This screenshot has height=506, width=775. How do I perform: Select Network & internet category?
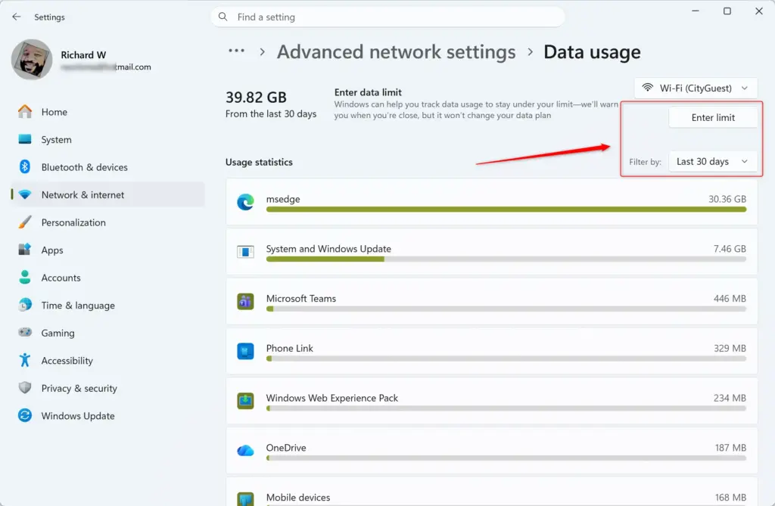[x=107, y=194]
